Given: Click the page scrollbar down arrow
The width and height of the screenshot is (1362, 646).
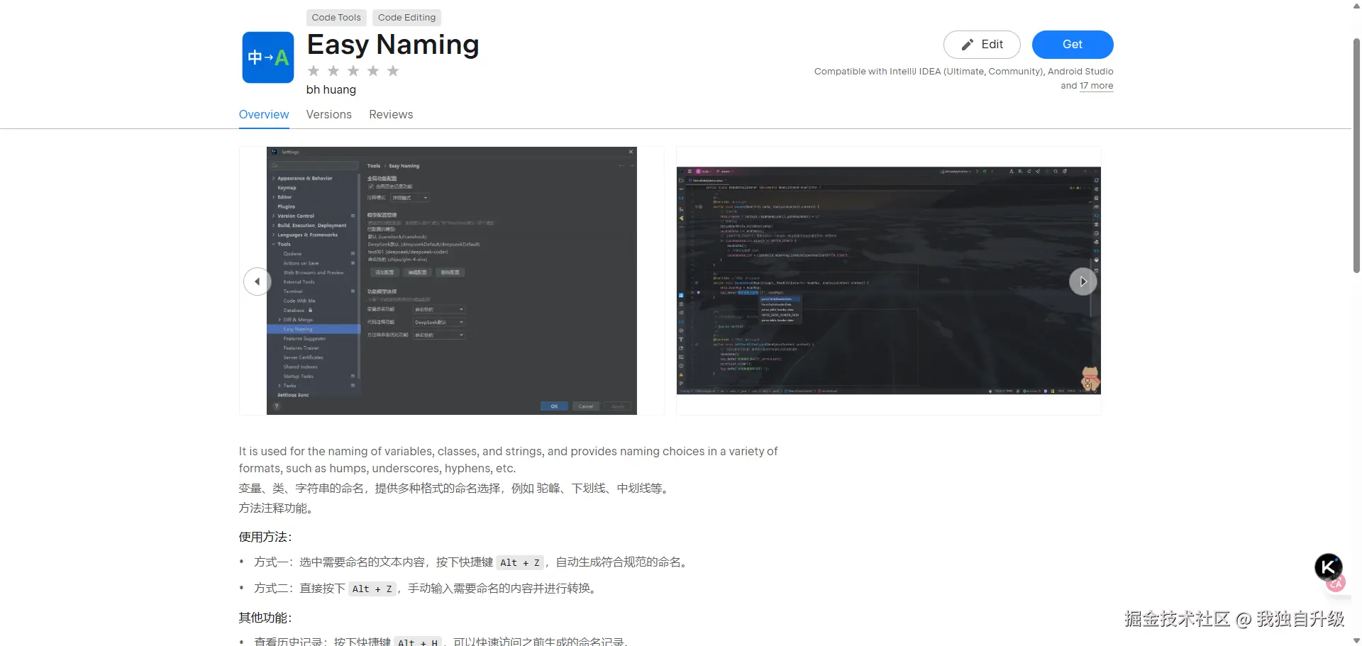Looking at the screenshot, I should tap(1356, 640).
